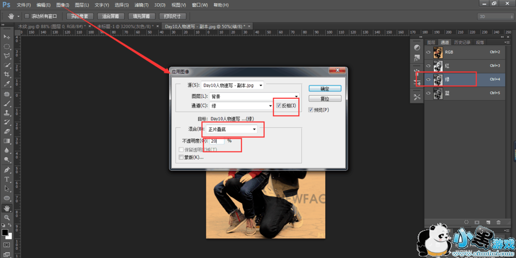Select the Polygonal Lasso tool
Image resolution: width=516 pixels, height=258 pixels.
[7, 56]
